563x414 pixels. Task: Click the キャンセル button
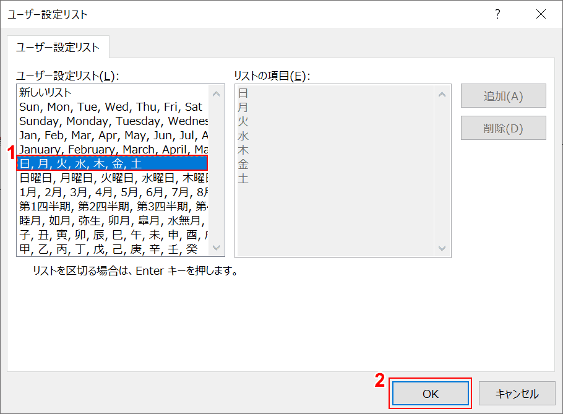tap(517, 394)
